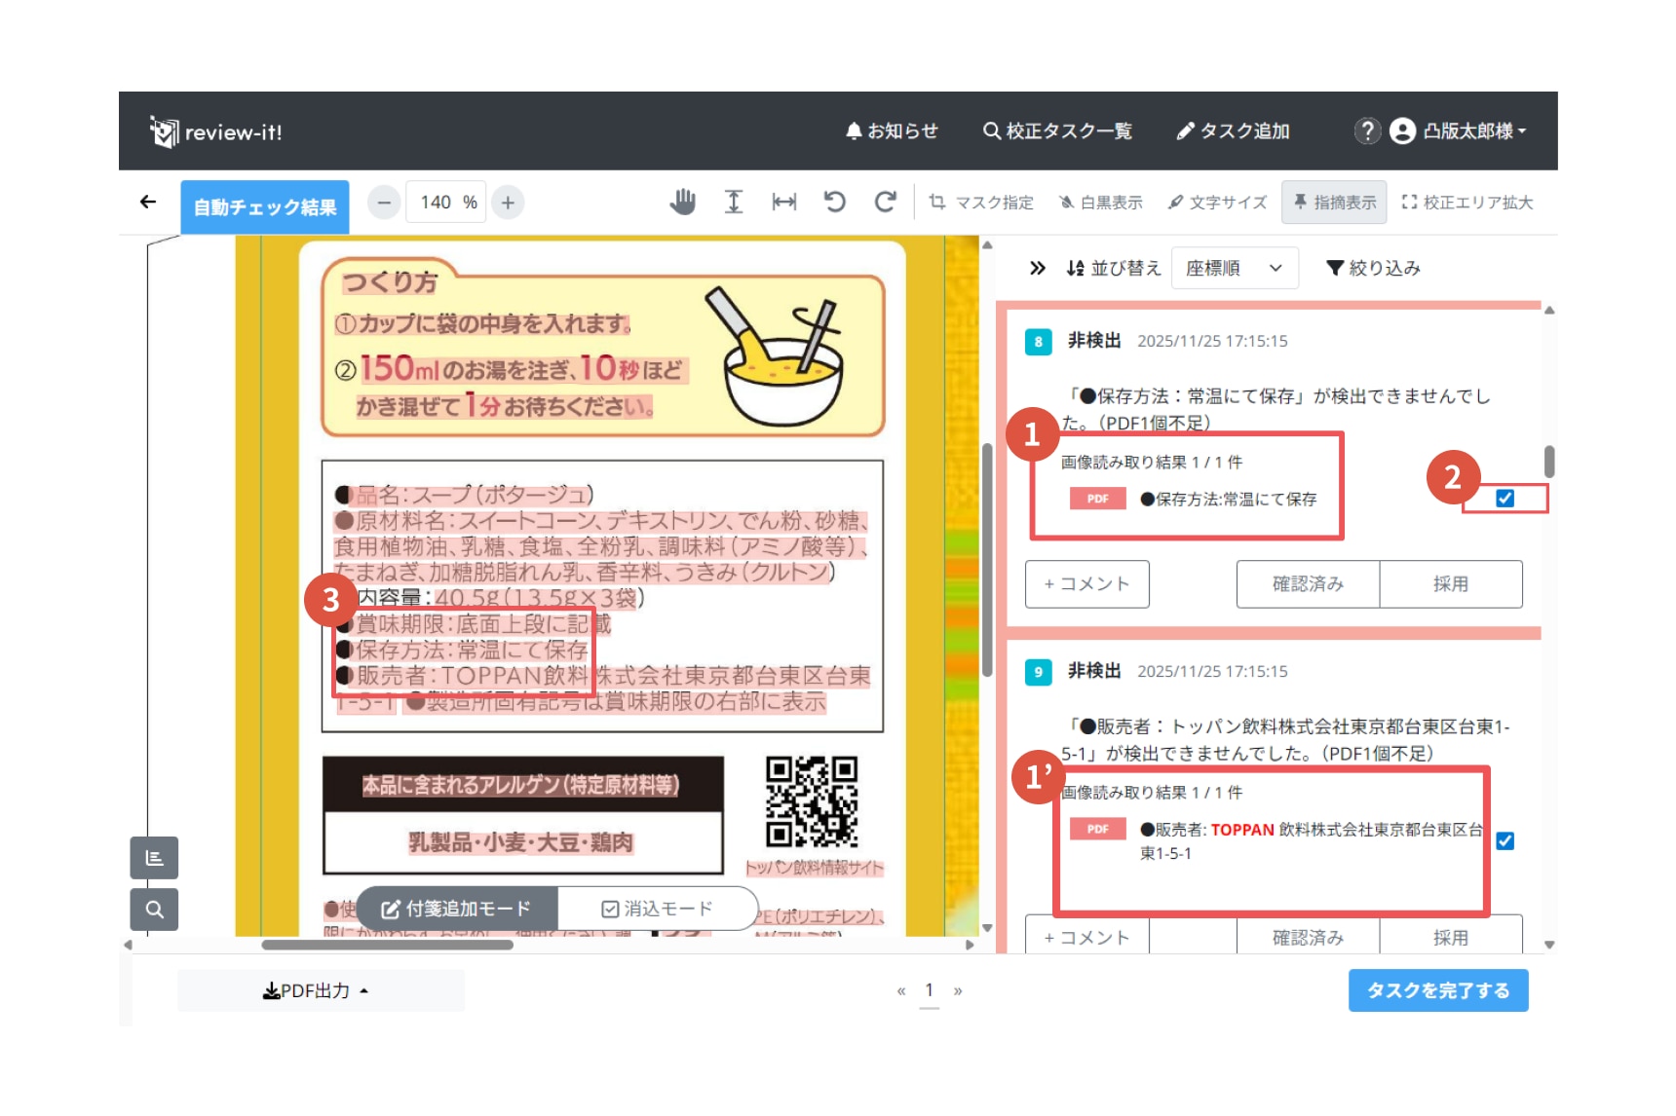Toggle the 販売者 reading result checkbox
Image resolution: width=1676 pixels, height=1116 pixels.
point(1505,840)
